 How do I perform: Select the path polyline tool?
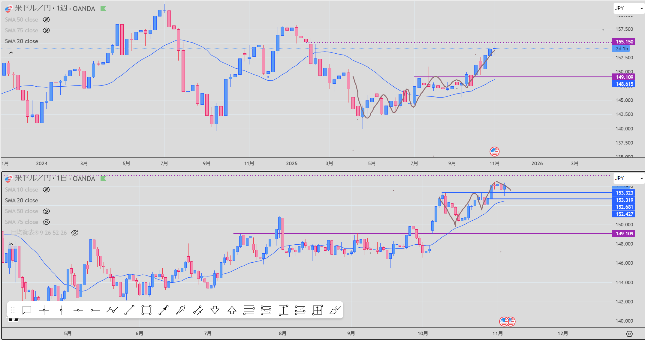pyautogui.click(x=112, y=310)
